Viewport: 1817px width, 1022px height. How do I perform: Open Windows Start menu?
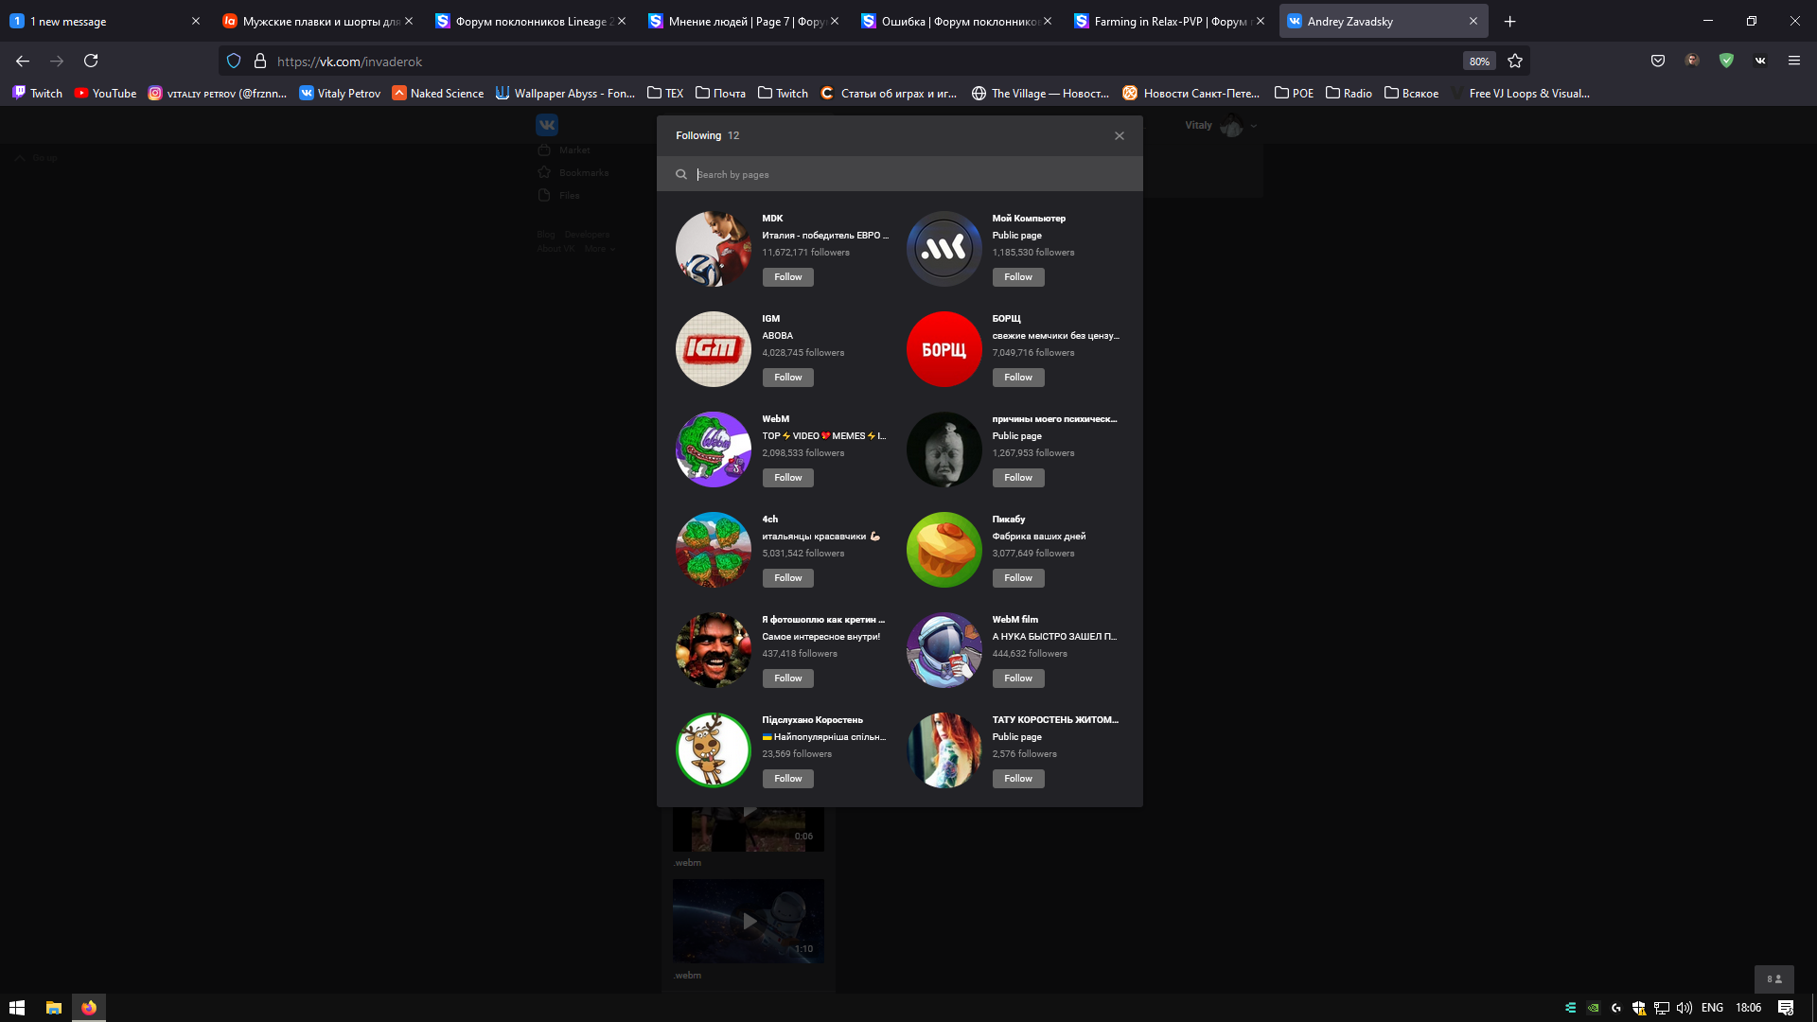point(16,1008)
